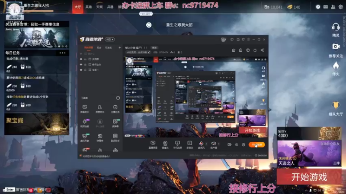Add the 摄像头 camera source
Image resolution: width=346 pixels, height=194 pixels.
click(165, 145)
